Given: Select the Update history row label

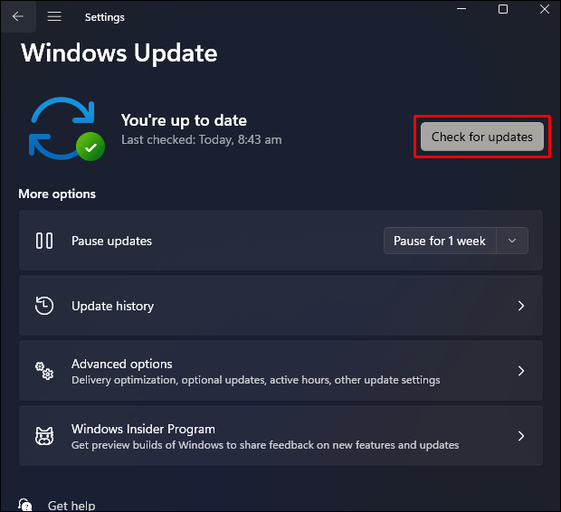Looking at the screenshot, I should tap(113, 306).
